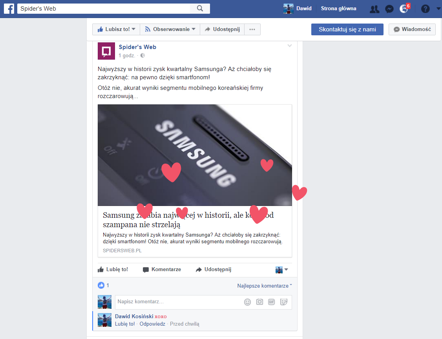Image resolution: width=442 pixels, height=339 pixels.
Task: Open the friend requests icon
Action: click(x=374, y=9)
